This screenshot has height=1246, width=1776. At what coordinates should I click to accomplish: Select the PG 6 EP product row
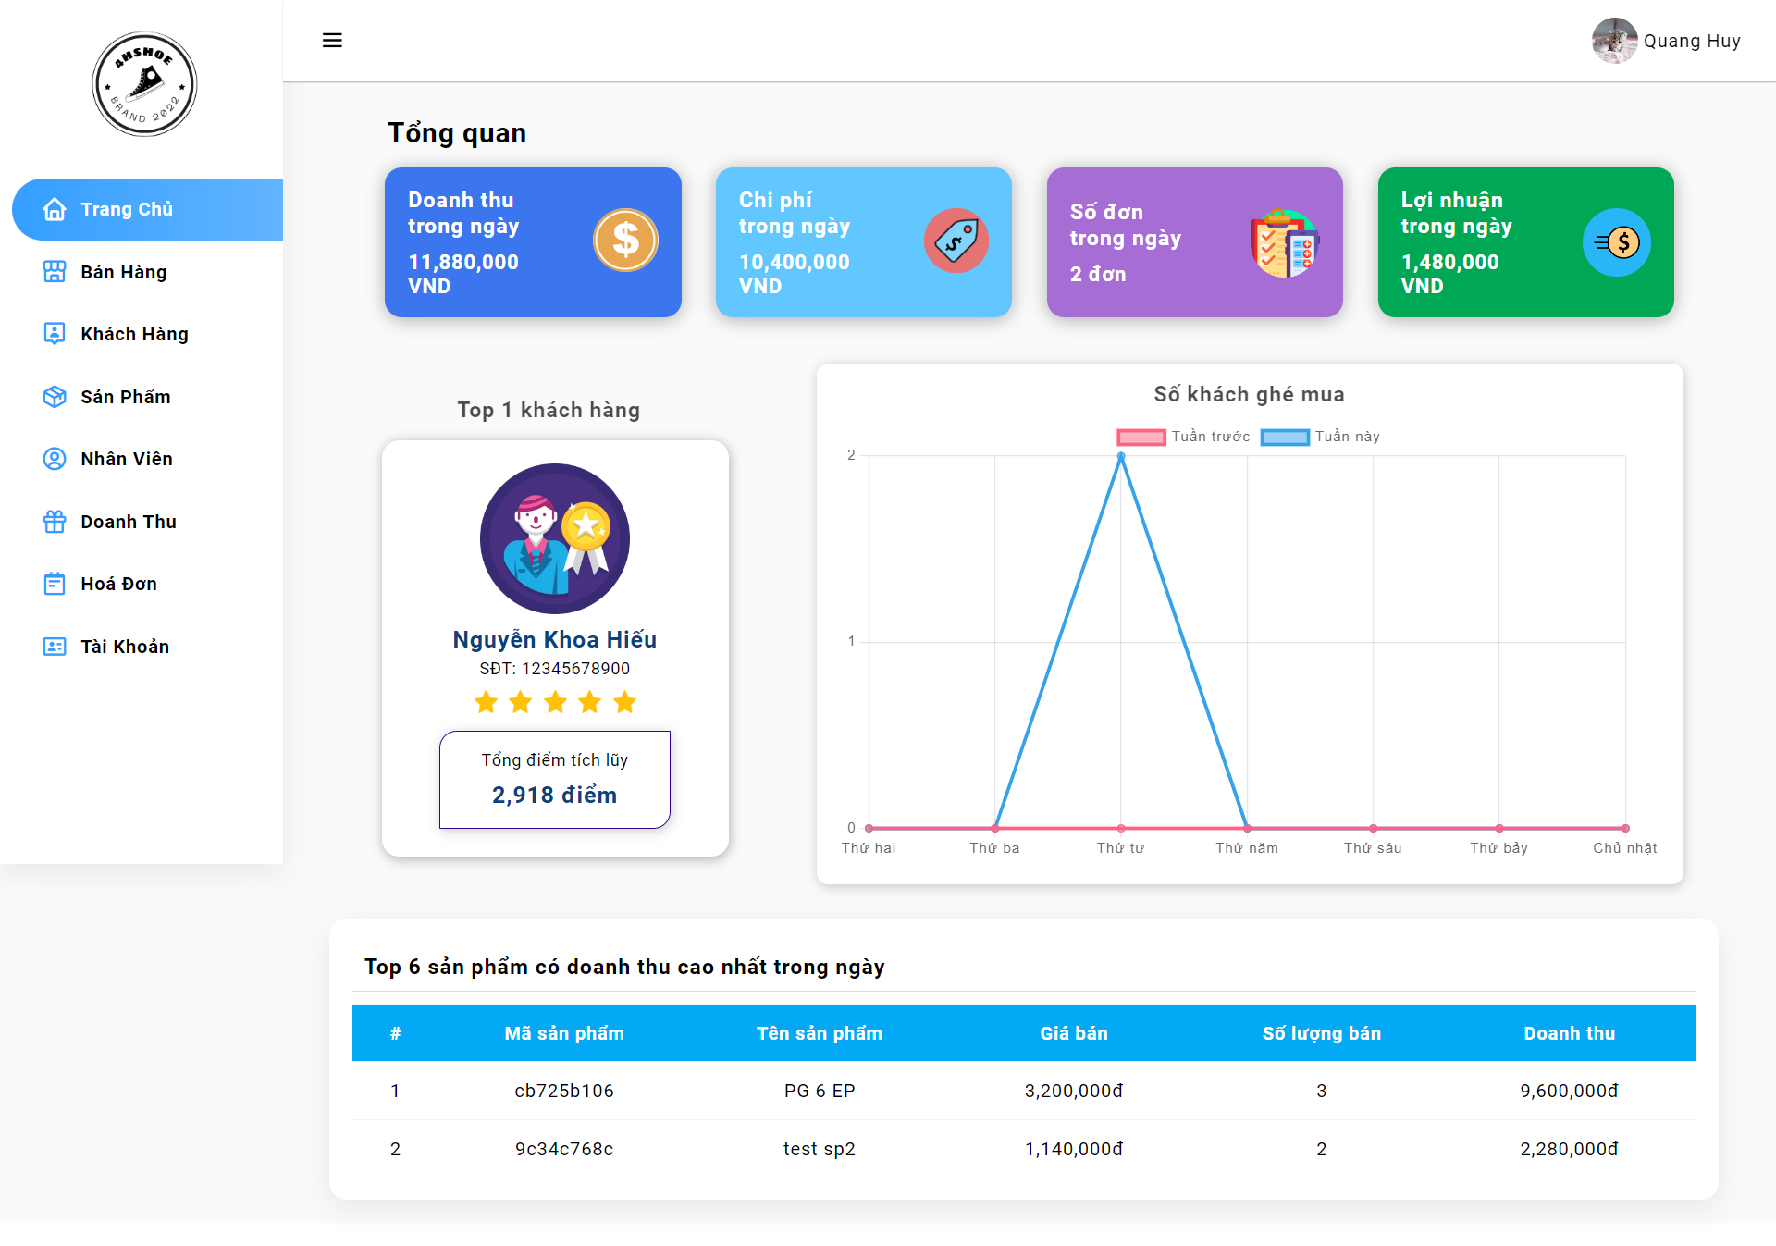click(x=820, y=1091)
